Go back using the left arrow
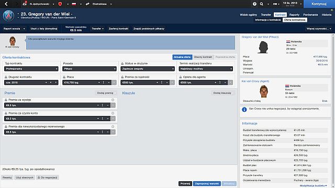 point(6,4)
